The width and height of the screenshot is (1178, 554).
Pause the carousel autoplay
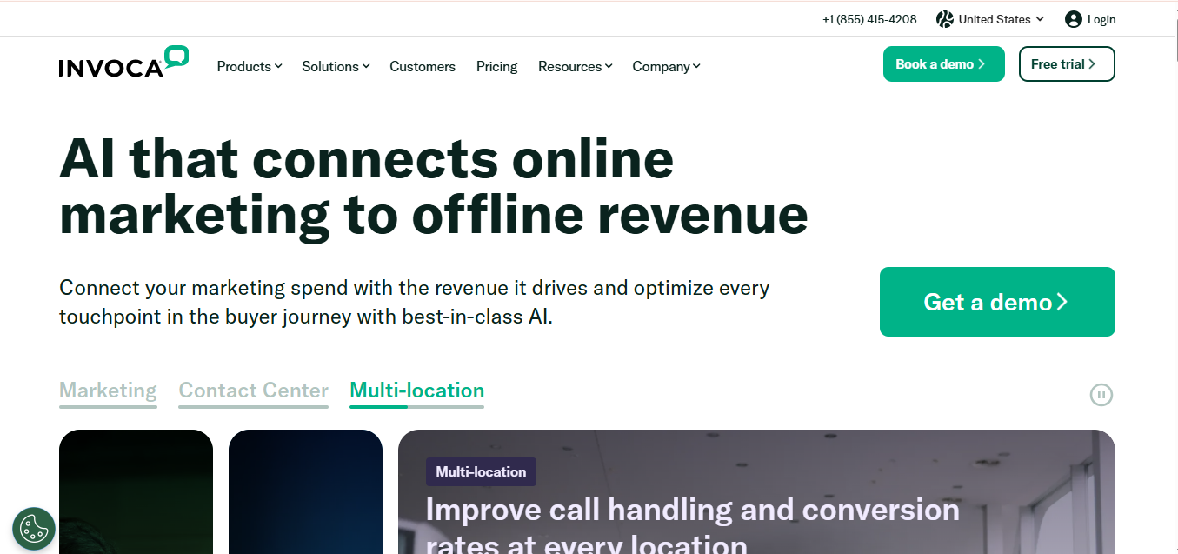tap(1101, 395)
